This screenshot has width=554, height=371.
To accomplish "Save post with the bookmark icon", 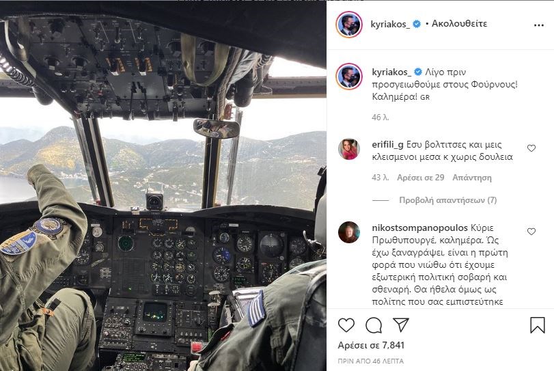I will [537, 325].
